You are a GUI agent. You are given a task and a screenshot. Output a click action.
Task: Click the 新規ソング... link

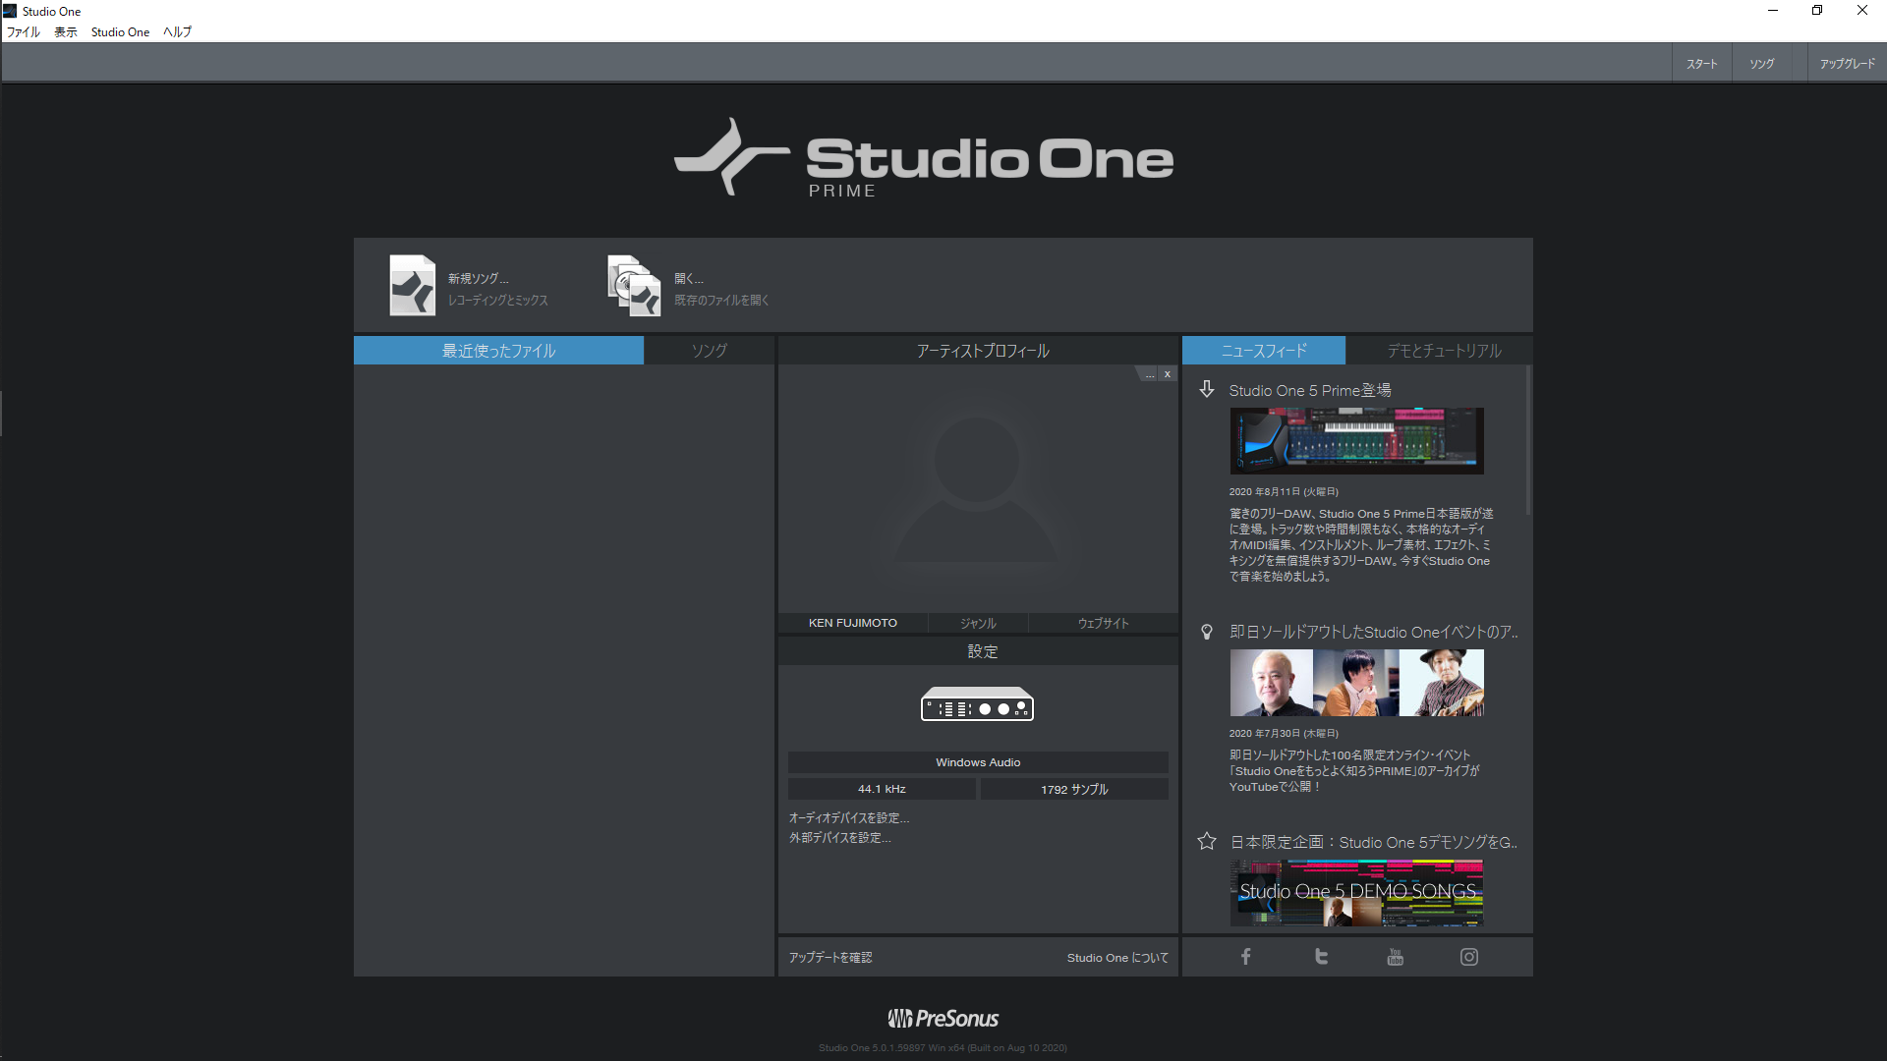[479, 279]
